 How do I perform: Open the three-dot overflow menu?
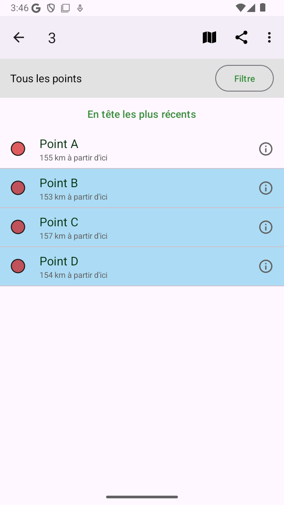coord(269,38)
